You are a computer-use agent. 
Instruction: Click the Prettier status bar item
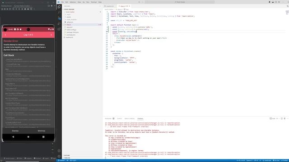click(285, 161)
